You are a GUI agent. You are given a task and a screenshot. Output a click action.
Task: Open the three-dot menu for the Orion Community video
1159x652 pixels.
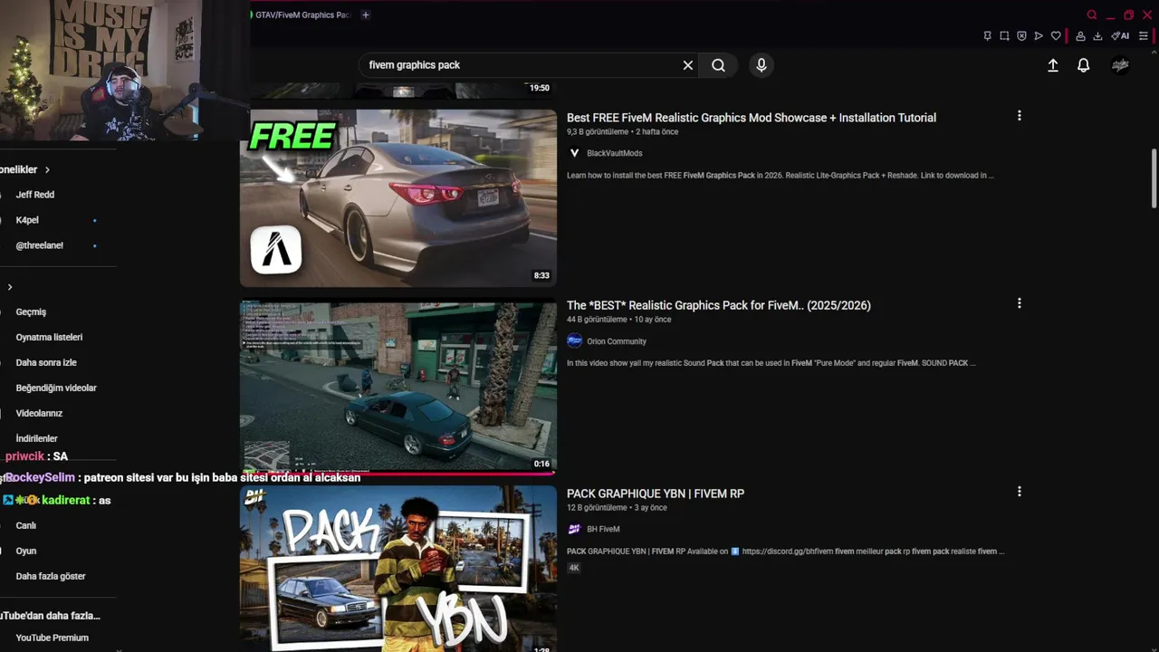click(1020, 303)
